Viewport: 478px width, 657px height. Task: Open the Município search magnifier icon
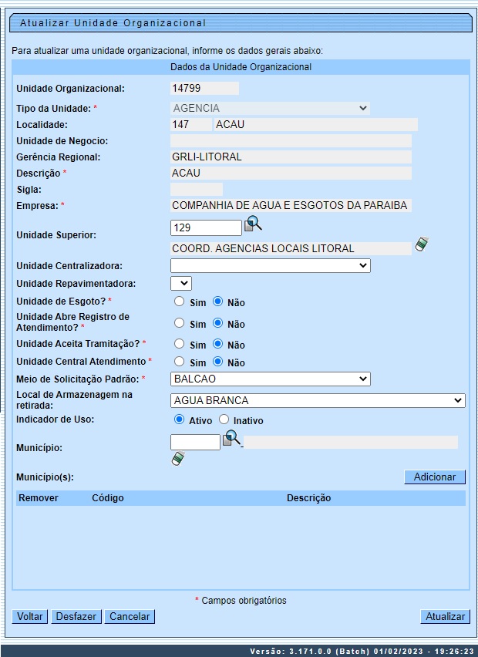click(x=231, y=438)
